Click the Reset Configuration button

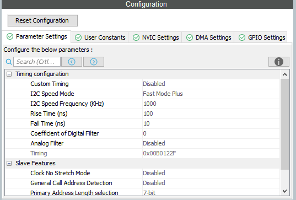pyautogui.click(x=42, y=20)
